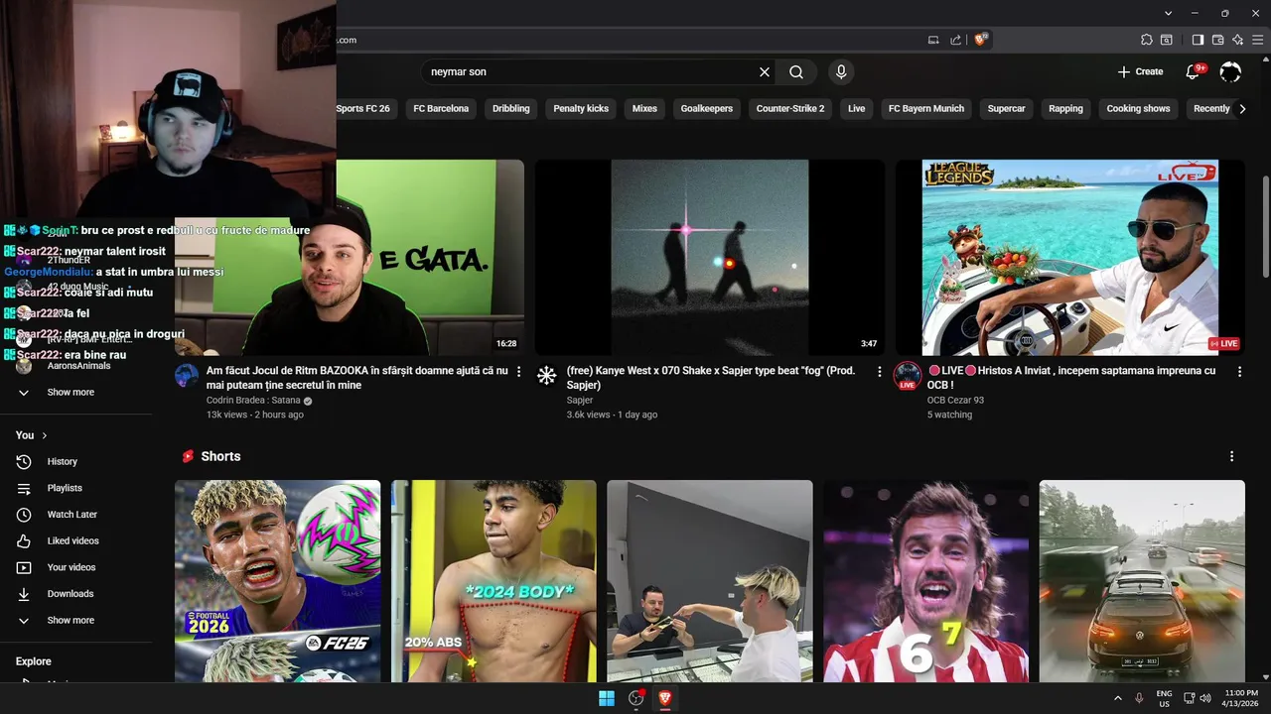Open the History clock icon in sidebar

click(24, 461)
